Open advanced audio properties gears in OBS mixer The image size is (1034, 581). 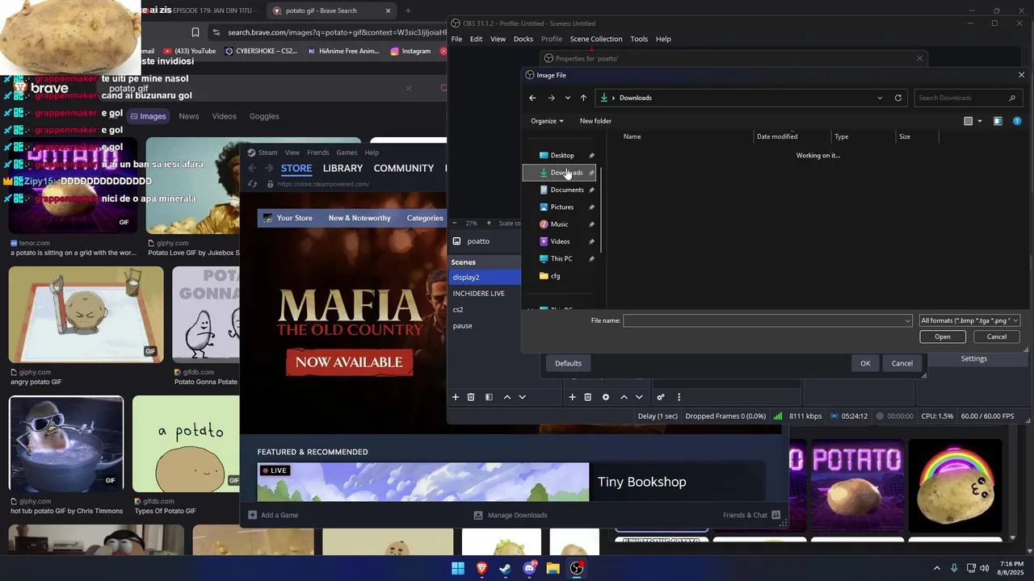tap(661, 397)
